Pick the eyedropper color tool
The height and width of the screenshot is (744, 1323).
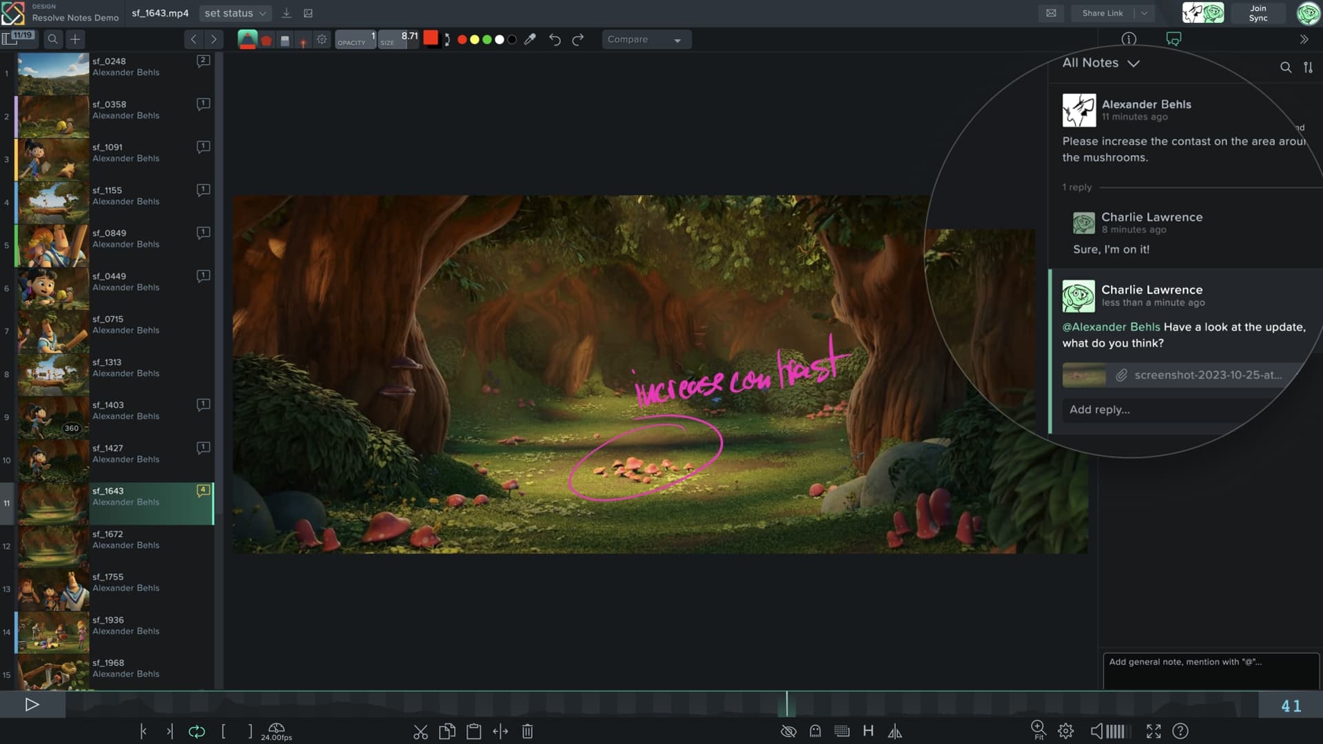pos(531,39)
